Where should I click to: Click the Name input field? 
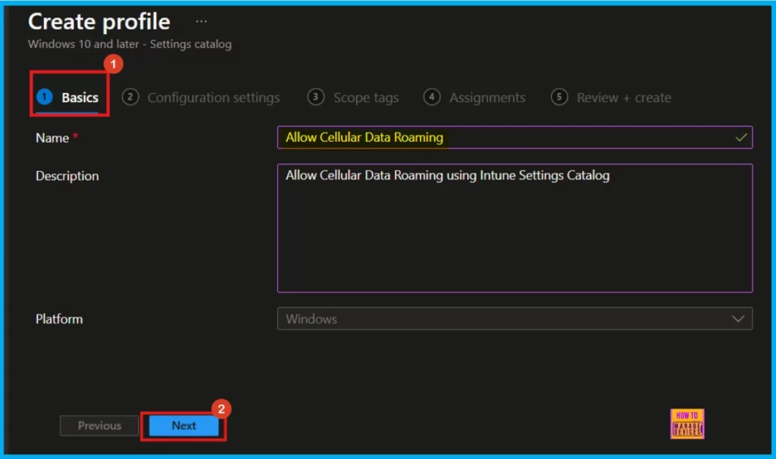pyautogui.click(x=515, y=138)
